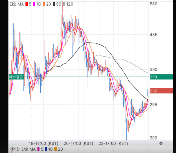
Task: Click the orange MA 20 color swatch
Action: point(44,4)
